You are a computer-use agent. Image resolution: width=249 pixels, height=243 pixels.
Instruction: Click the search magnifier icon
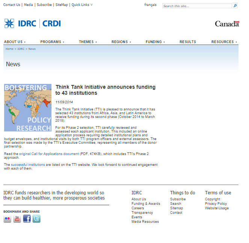coord(235,6)
